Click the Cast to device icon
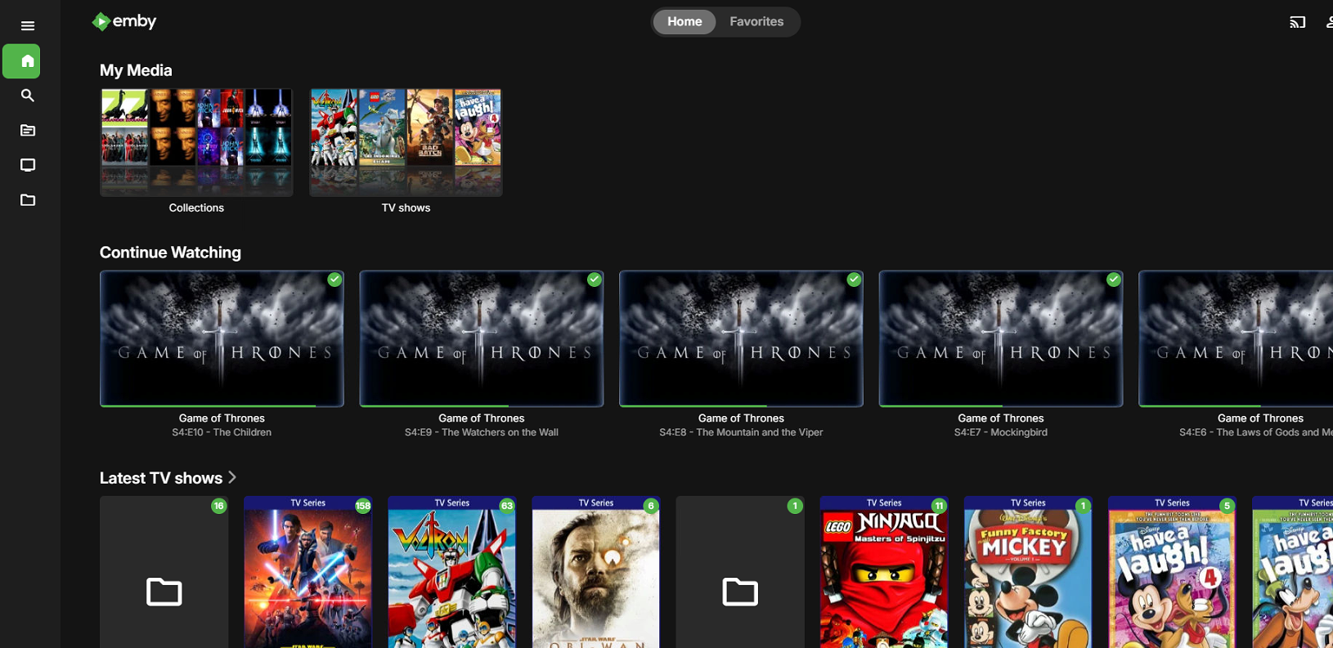 [1297, 22]
